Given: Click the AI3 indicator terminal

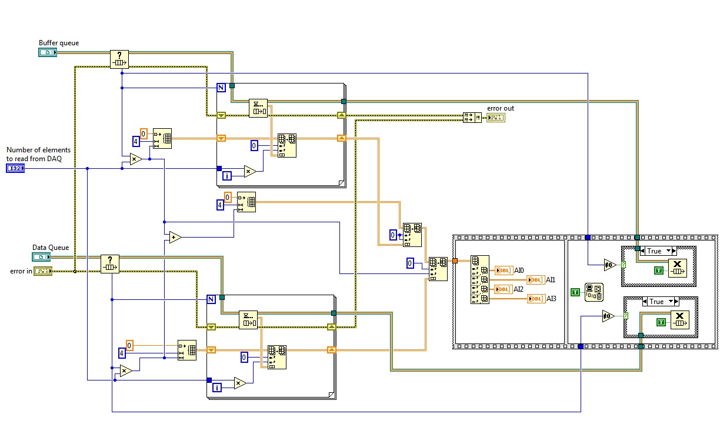Looking at the screenshot, I should tap(536, 299).
